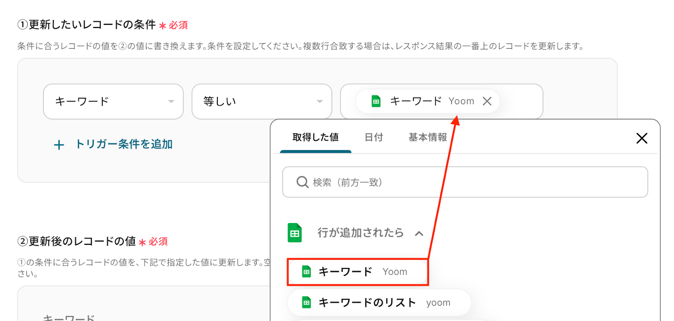
Task: Open the 基本情報 tab
Action: click(428, 138)
